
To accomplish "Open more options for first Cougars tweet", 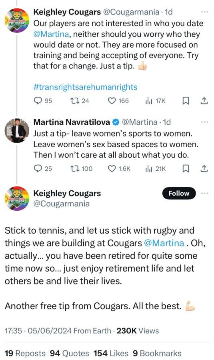I will [x=204, y=12].
